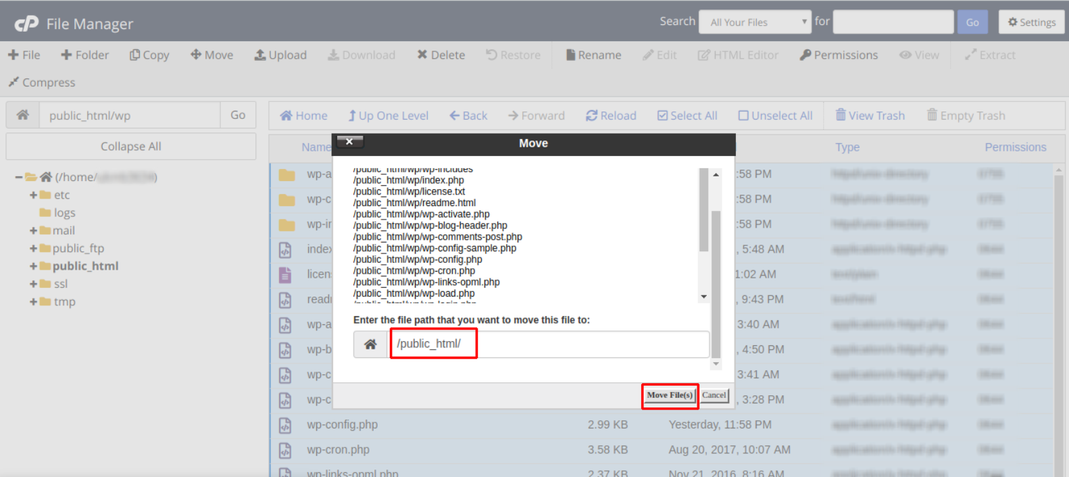Expand the tmp folder in tree
This screenshot has height=477, width=1069.
[x=33, y=301]
